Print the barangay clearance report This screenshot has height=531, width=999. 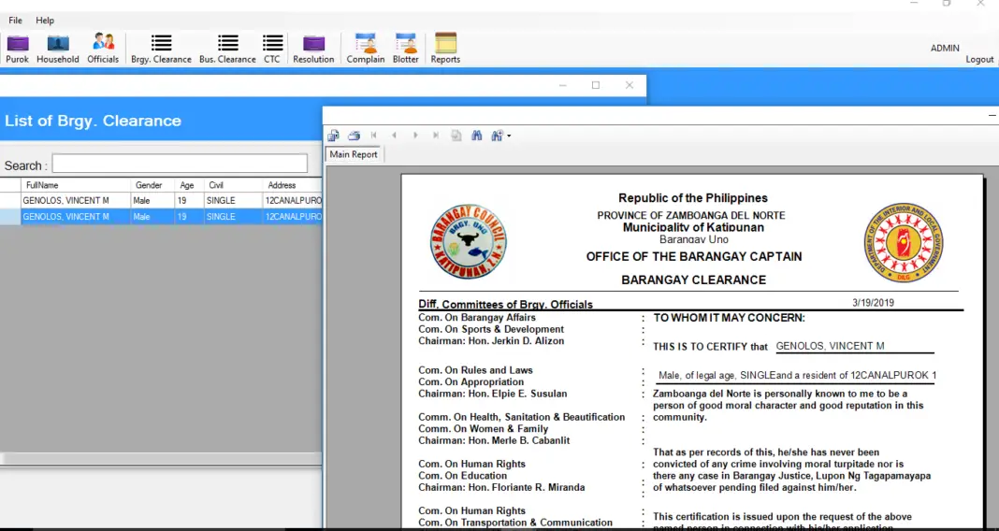point(355,136)
